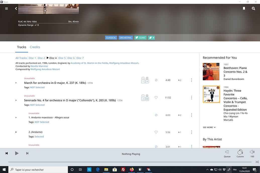260x173 pixels.
Task: Click the Windows search box
Action: (38, 170)
